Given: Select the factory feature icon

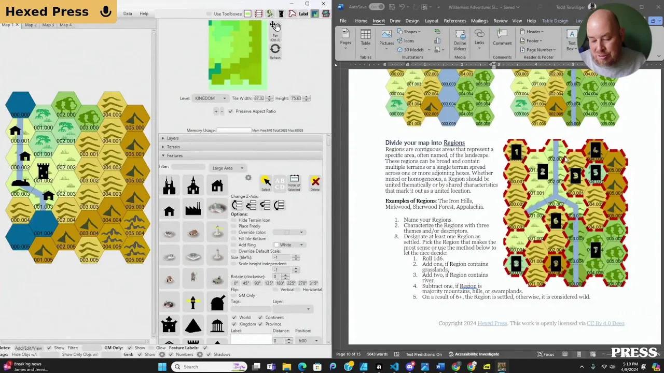Looking at the screenshot, I should coord(193,209).
